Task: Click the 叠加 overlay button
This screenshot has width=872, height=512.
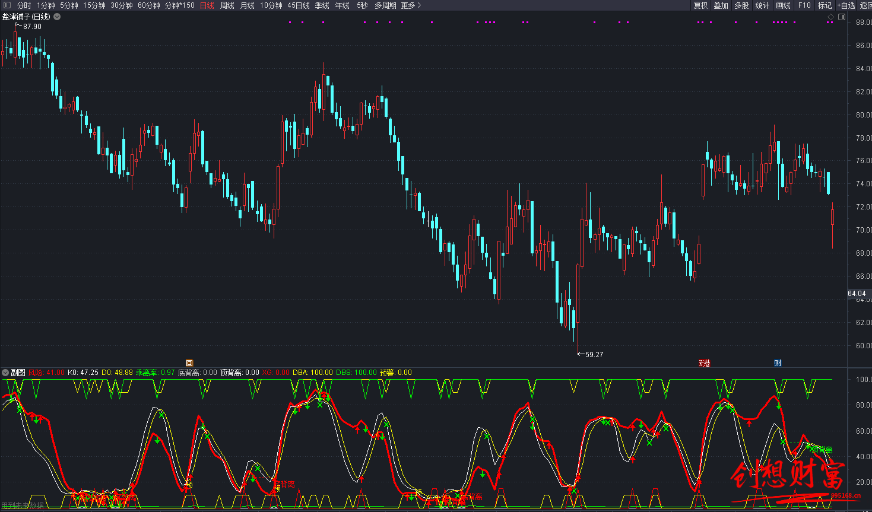Action: click(721, 5)
